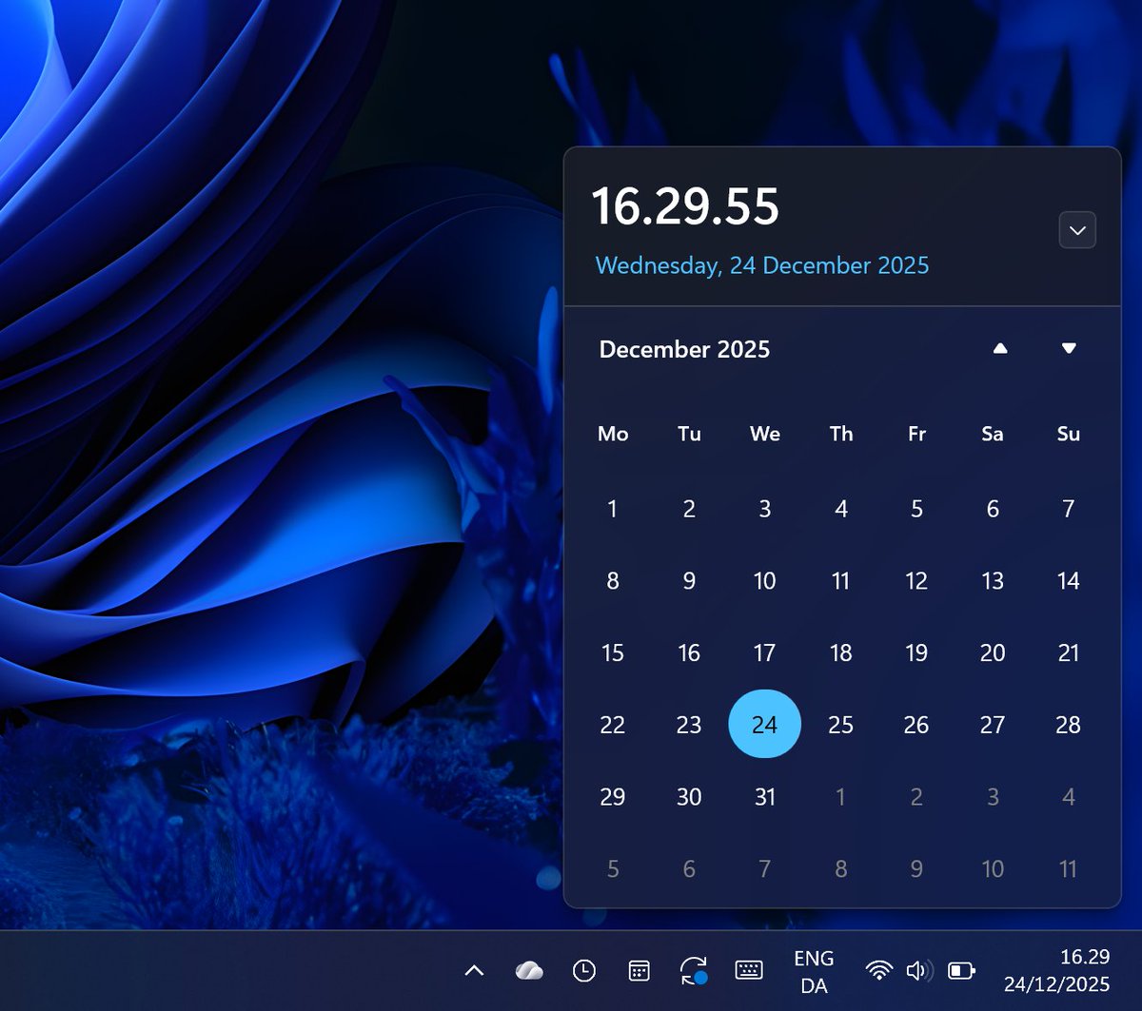Click the clock icon in the system tray
Screen dimensions: 1142x1011
click(x=583, y=971)
